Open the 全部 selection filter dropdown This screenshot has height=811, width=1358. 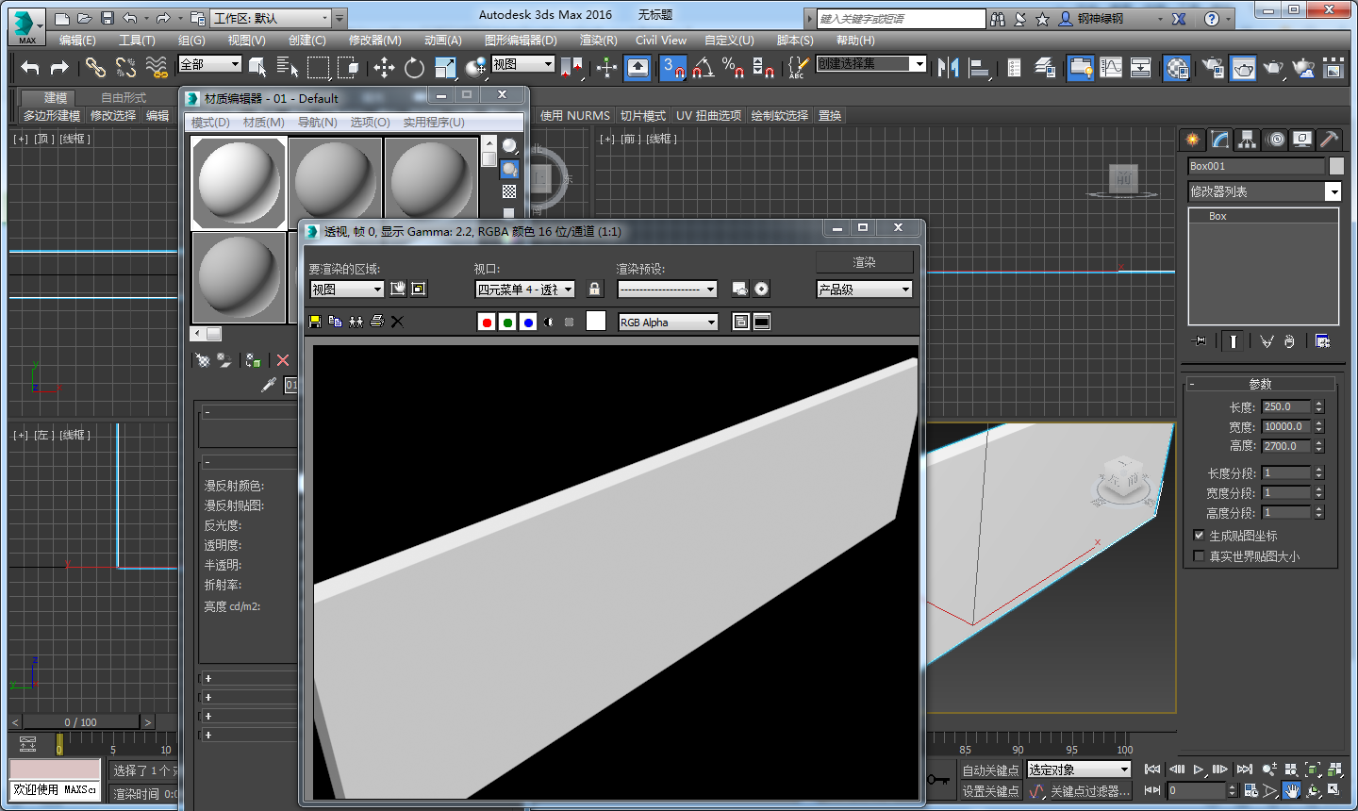[210, 64]
